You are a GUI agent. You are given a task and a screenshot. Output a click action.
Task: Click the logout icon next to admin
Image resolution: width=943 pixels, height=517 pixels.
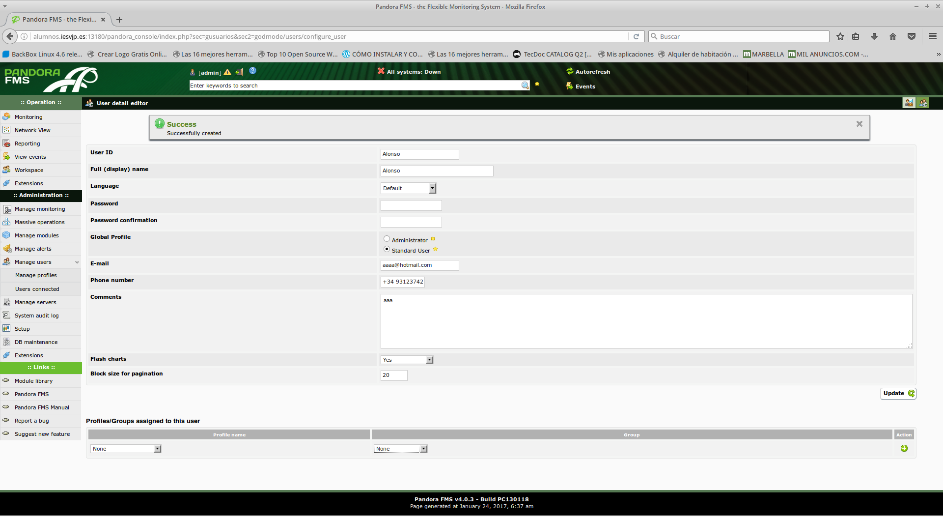[239, 72]
